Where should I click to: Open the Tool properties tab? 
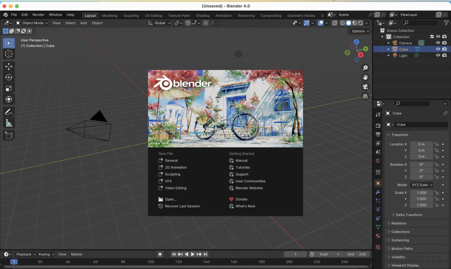coord(378,114)
